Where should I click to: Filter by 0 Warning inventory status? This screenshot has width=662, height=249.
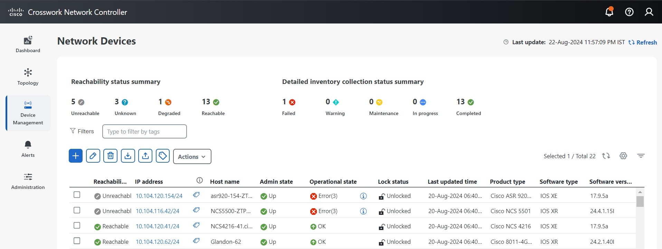[335, 107]
